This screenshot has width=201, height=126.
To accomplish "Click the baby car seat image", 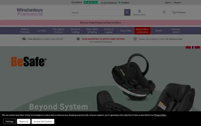I will click(133, 77).
